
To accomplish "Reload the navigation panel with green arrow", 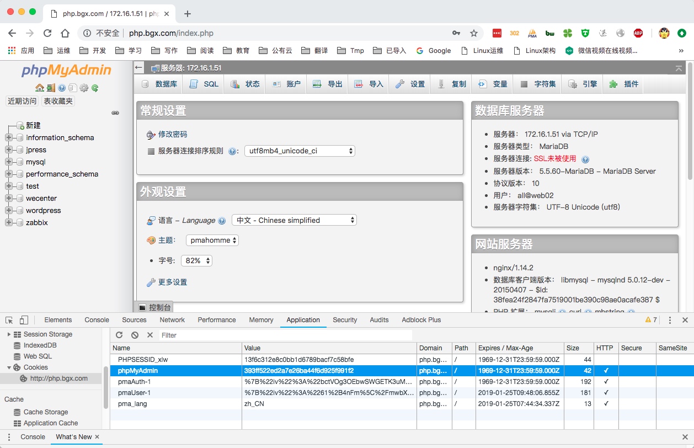I will (95, 88).
